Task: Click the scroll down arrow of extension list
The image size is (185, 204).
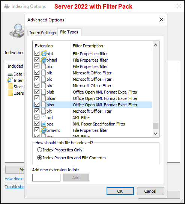Action: click(x=155, y=134)
